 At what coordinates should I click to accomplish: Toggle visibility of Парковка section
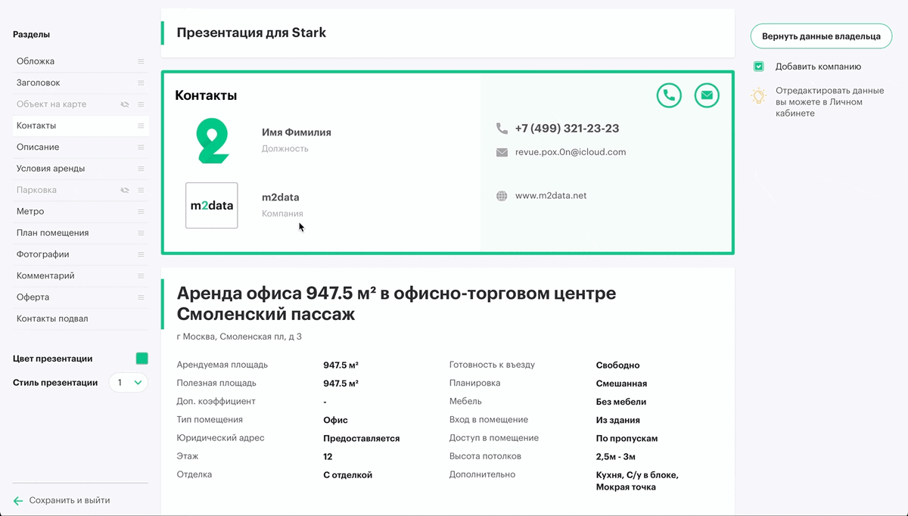(x=123, y=190)
